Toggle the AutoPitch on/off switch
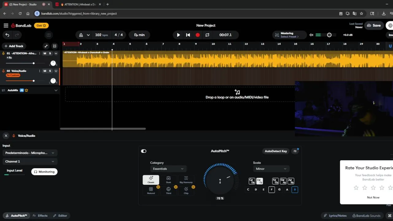 click(x=144, y=151)
